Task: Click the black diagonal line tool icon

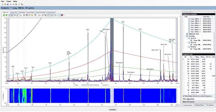Action: pos(45,15)
